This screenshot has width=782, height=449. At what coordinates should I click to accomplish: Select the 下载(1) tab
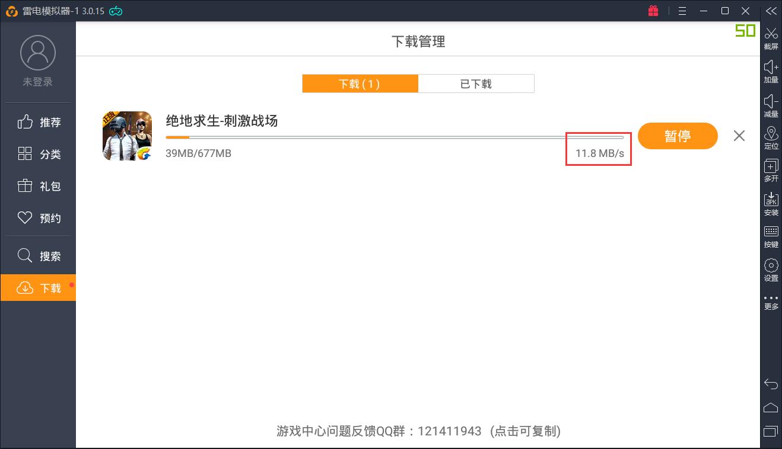point(360,84)
